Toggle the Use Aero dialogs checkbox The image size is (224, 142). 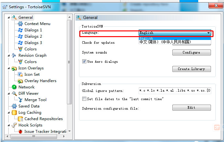point(84,61)
